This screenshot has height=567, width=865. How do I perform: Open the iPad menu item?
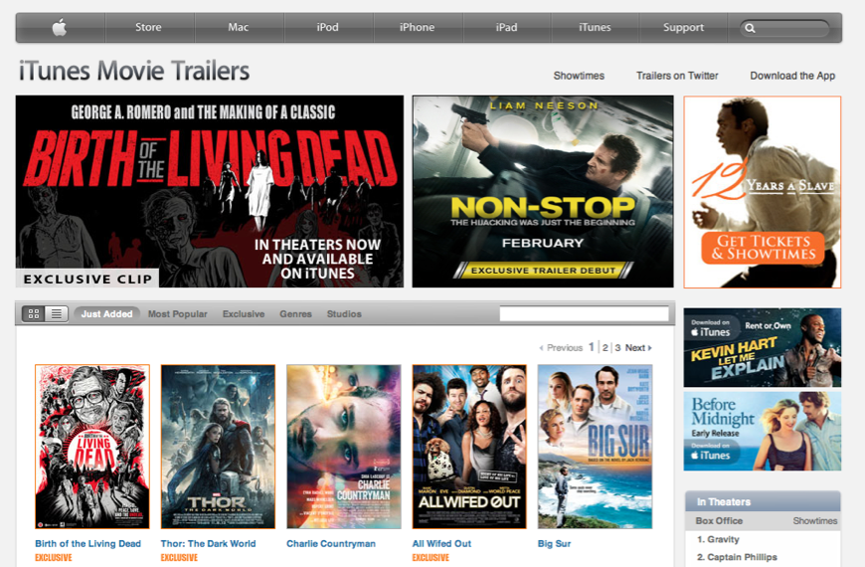coord(506,27)
